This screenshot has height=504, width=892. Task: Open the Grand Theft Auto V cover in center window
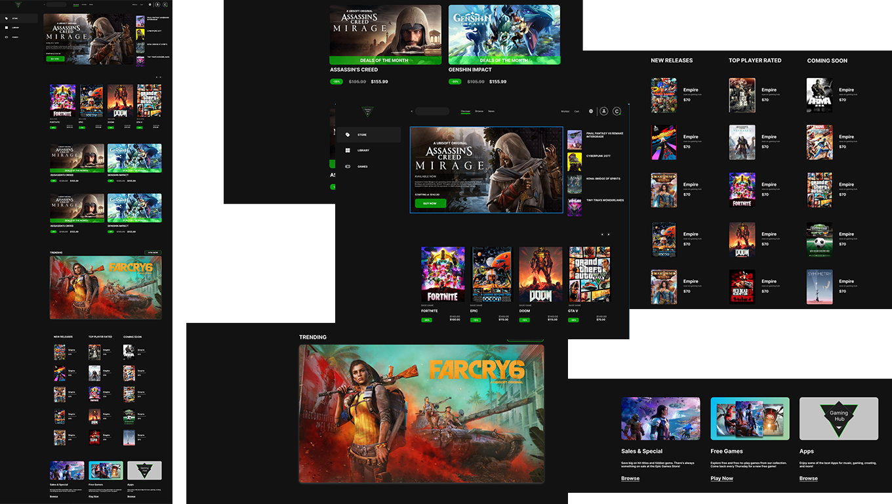pos(590,274)
